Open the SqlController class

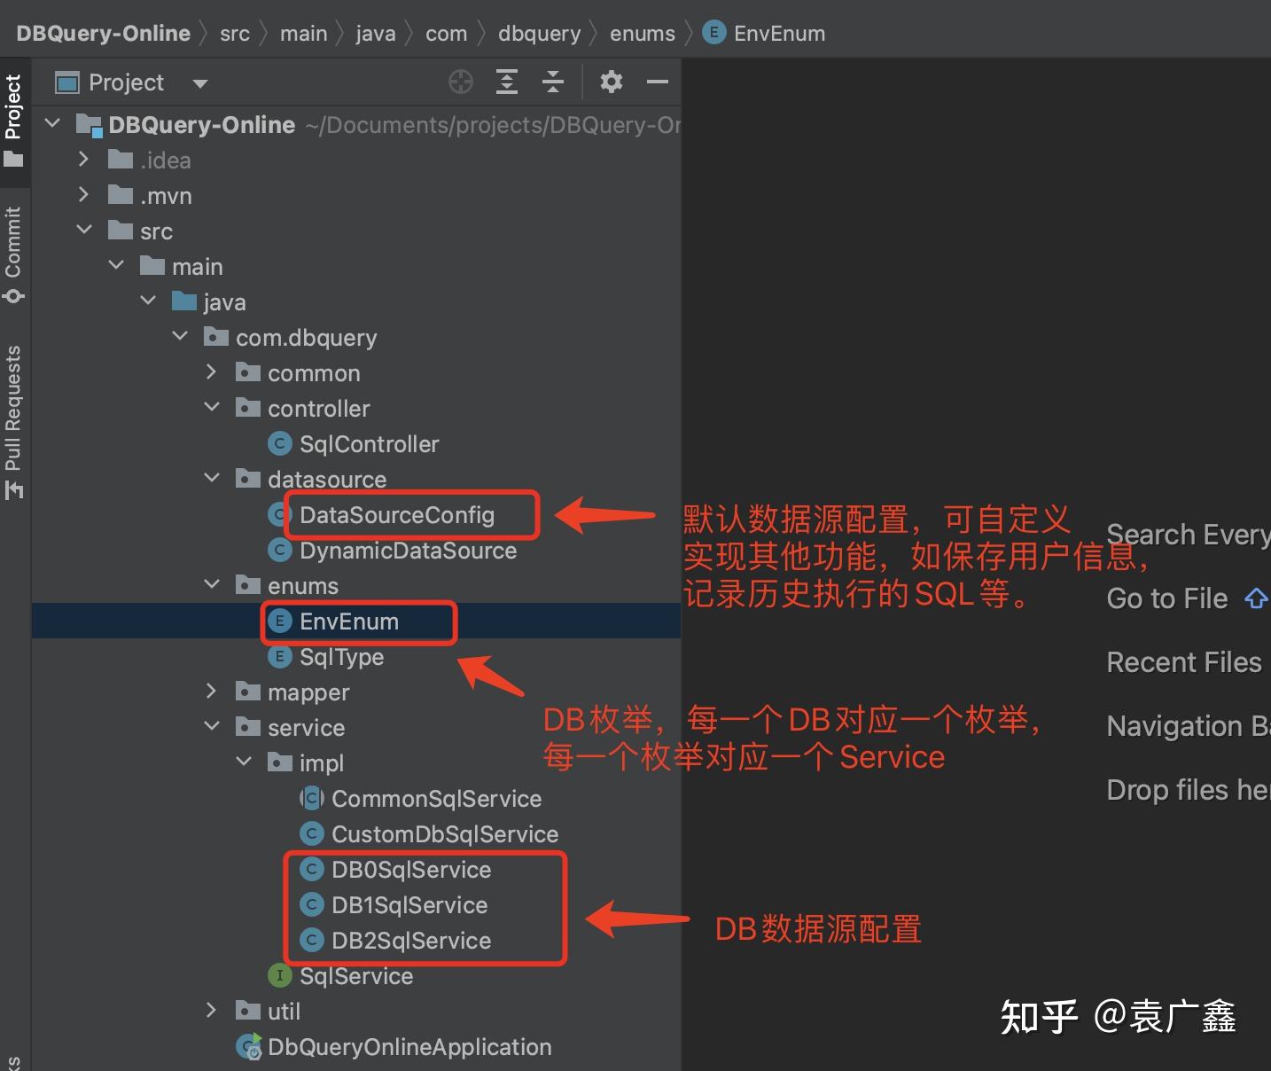[x=370, y=443]
